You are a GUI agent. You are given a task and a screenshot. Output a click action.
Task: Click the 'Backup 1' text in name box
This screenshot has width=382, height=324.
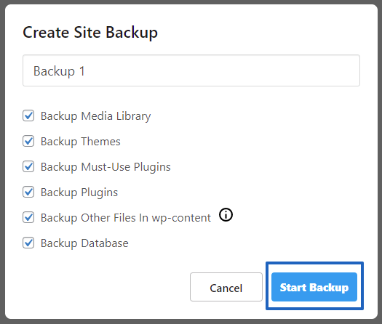coord(59,71)
